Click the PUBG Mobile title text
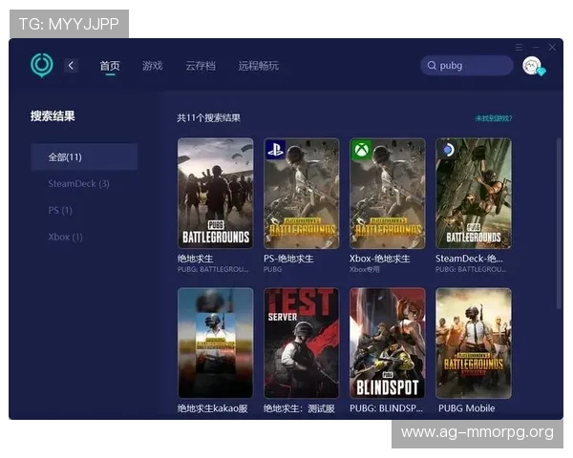This screenshot has width=573, height=458. tap(467, 408)
